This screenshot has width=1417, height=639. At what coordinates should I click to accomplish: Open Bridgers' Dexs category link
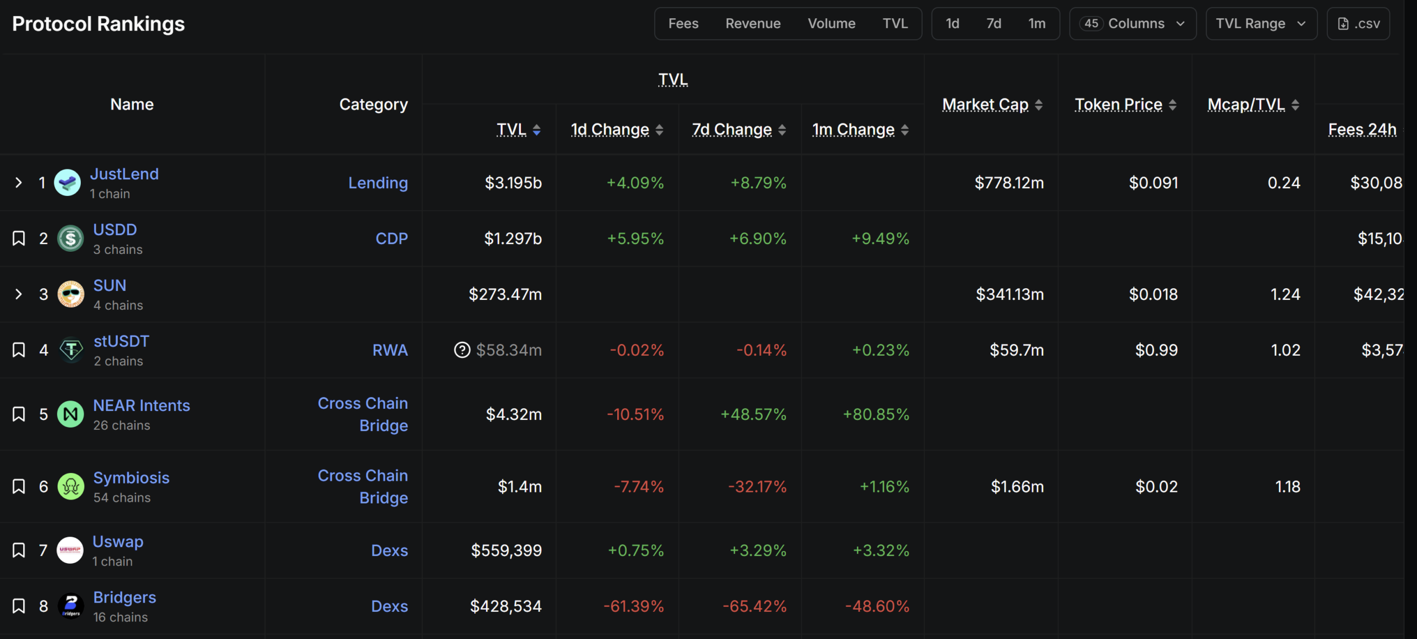(x=390, y=606)
